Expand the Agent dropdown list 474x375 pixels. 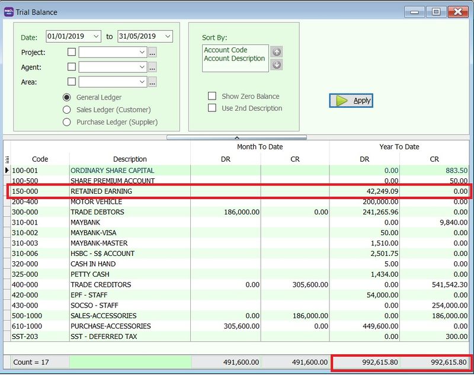click(142, 68)
